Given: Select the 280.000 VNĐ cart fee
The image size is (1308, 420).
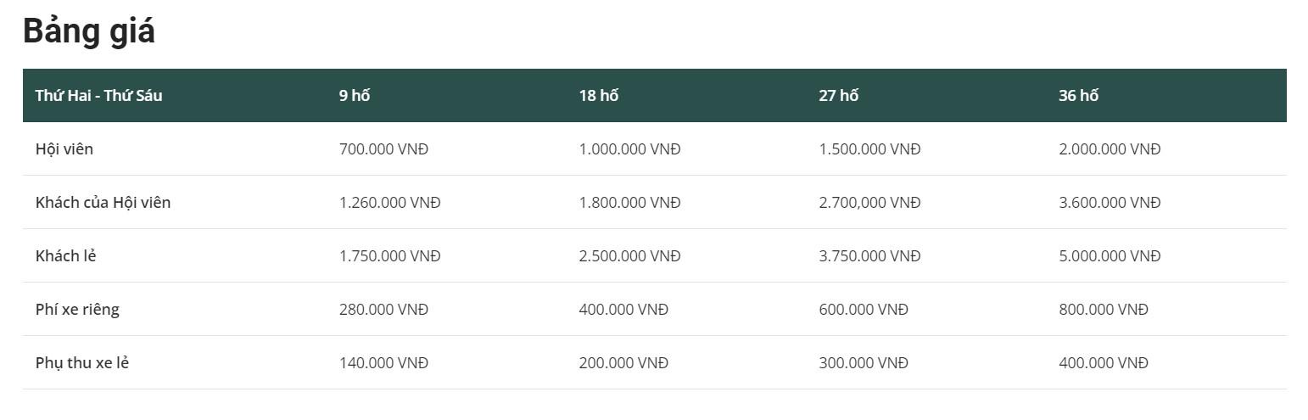Looking at the screenshot, I should point(383,309).
